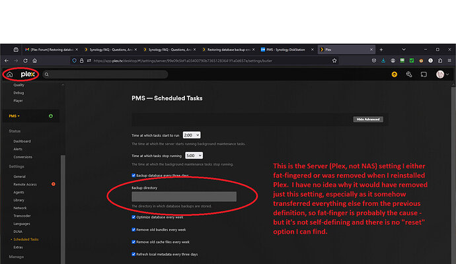This screenshot has width=456, height=264.
Task: Switch to PMS - Synology DiskStation tab
Action: pos(287,49)
